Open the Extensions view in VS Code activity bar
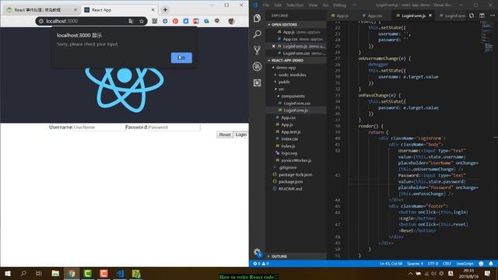Image resolution: width=498 pixels, height=280 pixels. (x=258, y=82)
